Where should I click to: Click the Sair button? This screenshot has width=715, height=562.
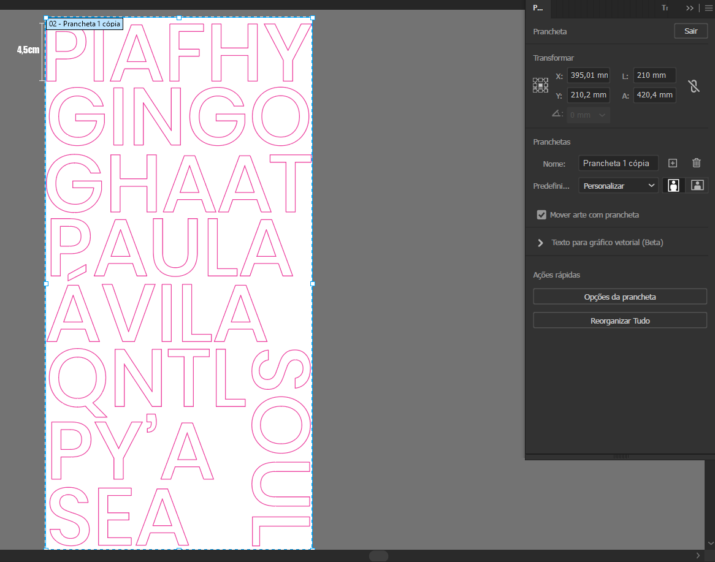pyautogui.click(x=691, y=31)
